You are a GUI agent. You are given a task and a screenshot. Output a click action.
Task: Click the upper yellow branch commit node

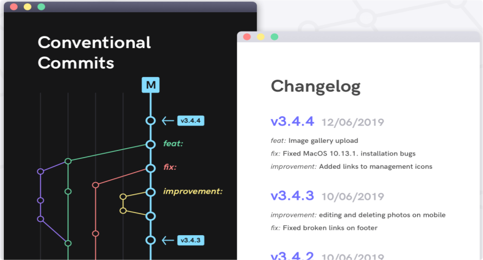pyautogui.click(x=123, y=196)
